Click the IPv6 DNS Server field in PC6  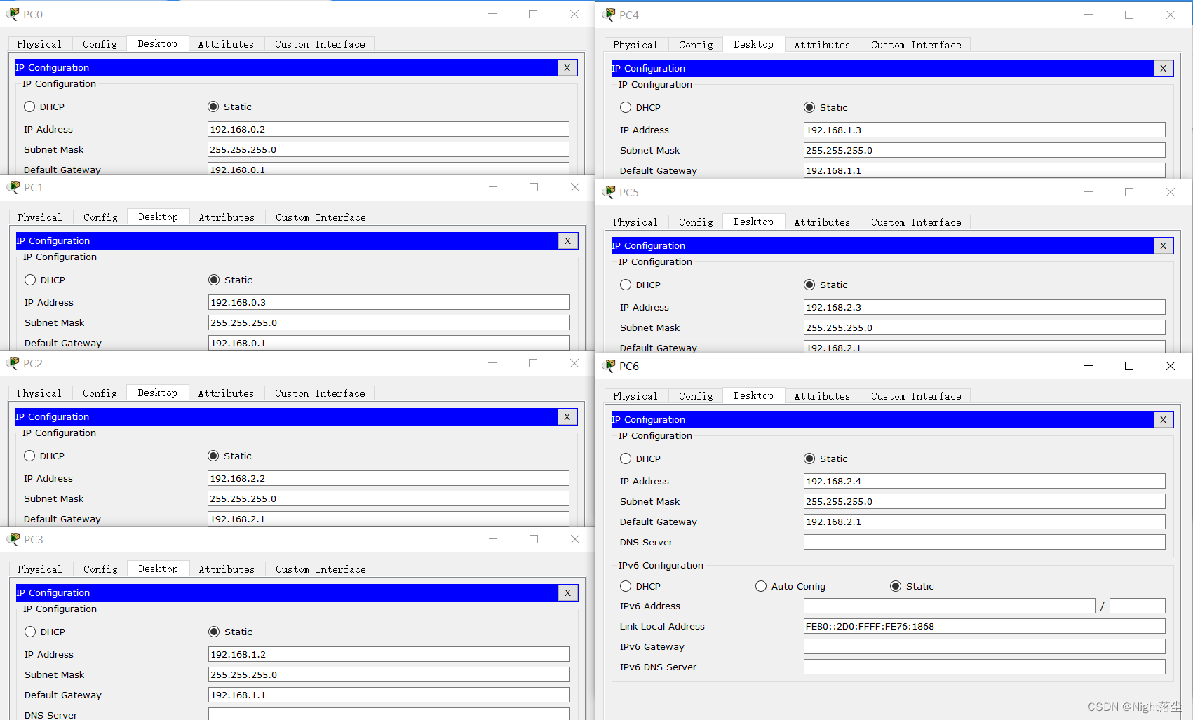point(985,667)
